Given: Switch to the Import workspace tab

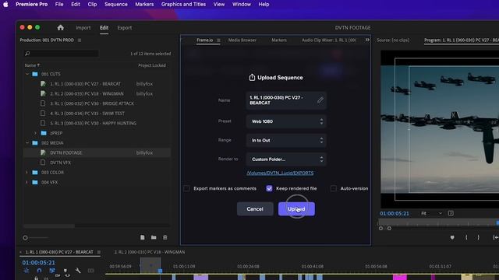Looking at the screenshot, I should 83,28.
